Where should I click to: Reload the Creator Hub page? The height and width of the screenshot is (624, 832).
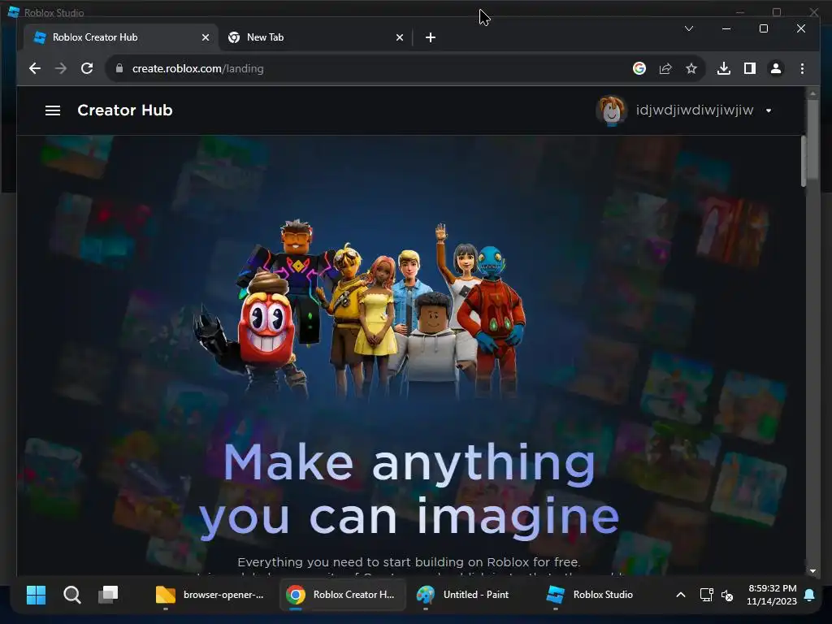click(87, 68)
